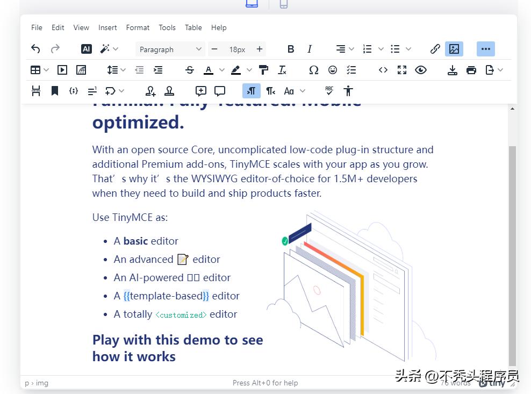Increase the font size with plus
The width and height of the screenshot is (531, 394).
260,49
